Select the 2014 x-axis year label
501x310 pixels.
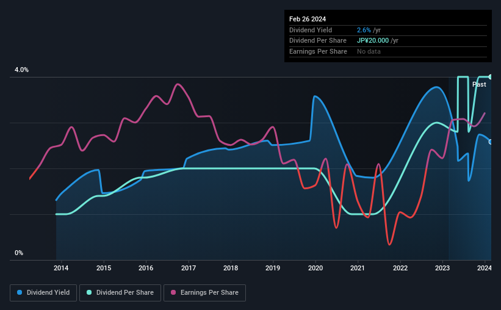tap(61, 268)
